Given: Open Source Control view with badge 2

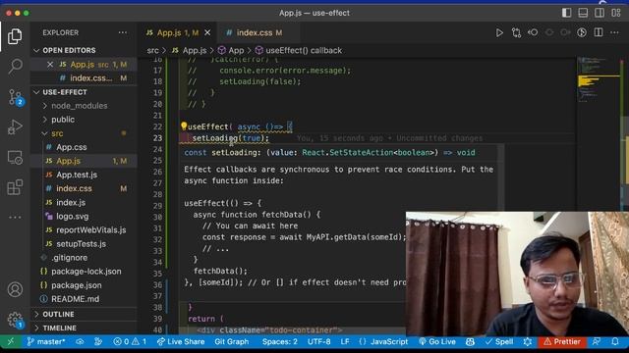Looking at the screenshot, I should pyautogui.click(x=16, y=97).
